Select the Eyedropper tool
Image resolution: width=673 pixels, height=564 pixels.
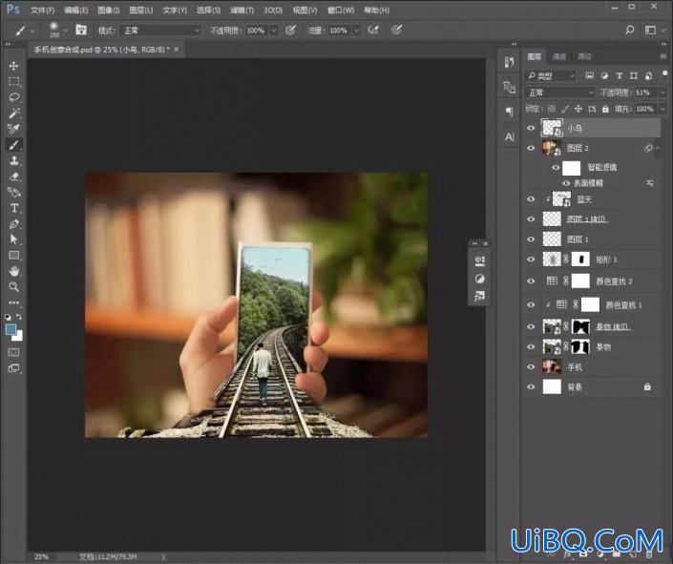coord(13,129)
